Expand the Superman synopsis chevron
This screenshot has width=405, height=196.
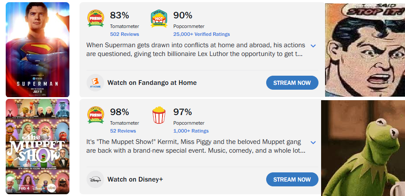[313, 46]
